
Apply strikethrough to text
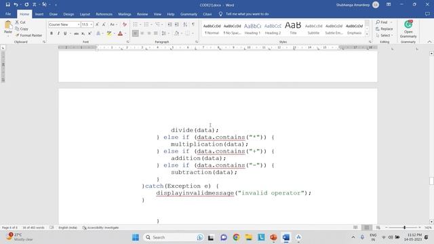click(76, 33)
